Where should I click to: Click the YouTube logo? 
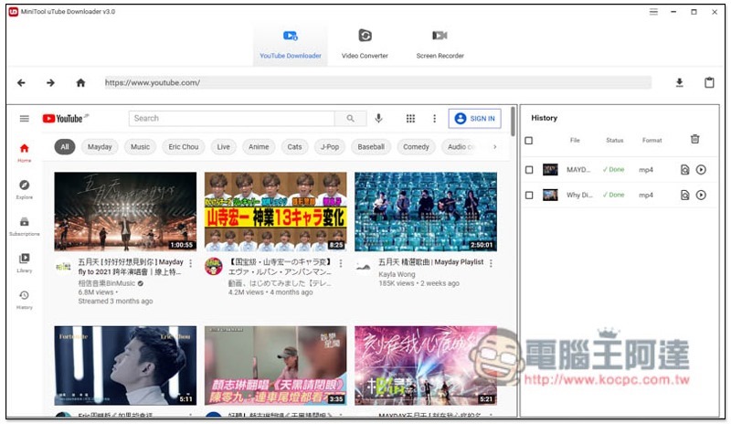[x=65, y=119]
